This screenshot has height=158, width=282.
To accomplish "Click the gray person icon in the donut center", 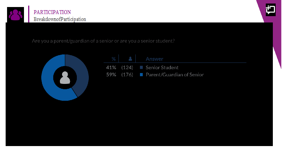I will tap(65, 78).
